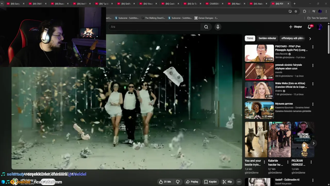Screen dimensions: 330x186
Task: Open options for Waka Waka video
Action: tap(313, 84)
